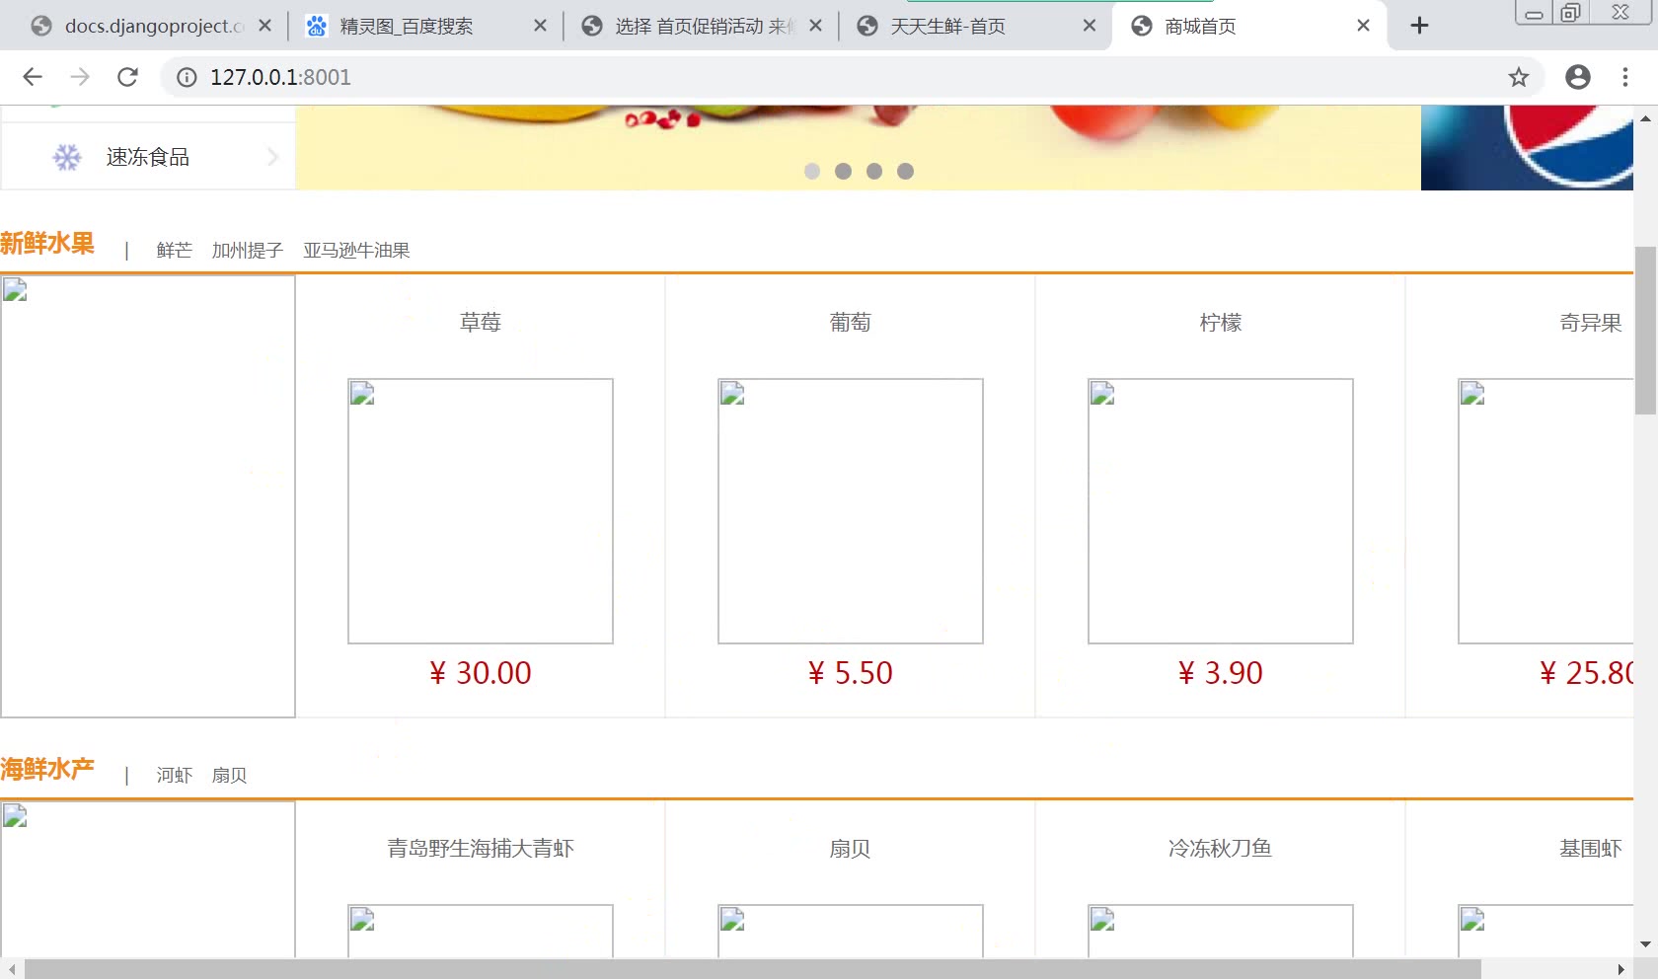Click the horizontal scrollbar thumb
The height and width of the screenshot is (979, 1658).
click(x=752, y=969)
